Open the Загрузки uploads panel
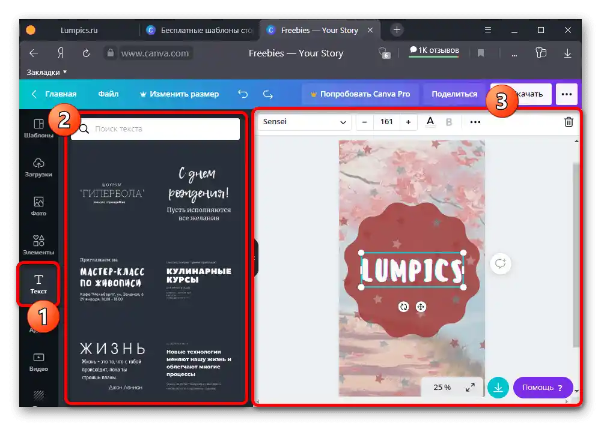 [38, 167]
